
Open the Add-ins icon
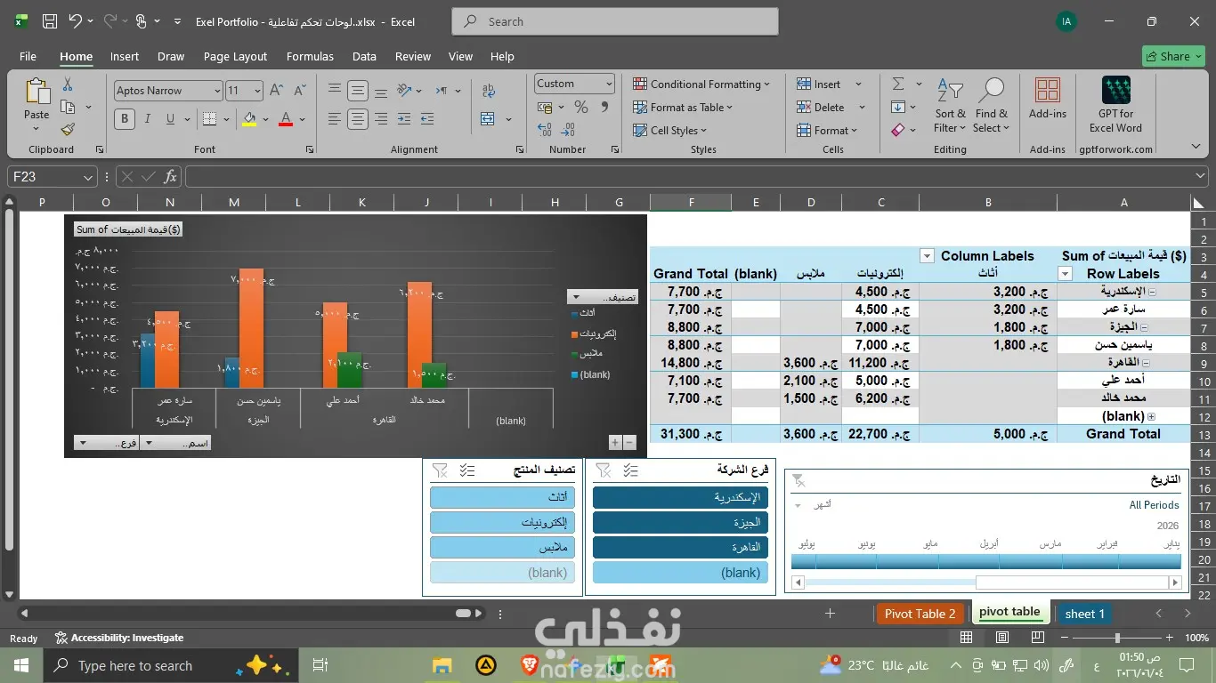[x=1048, y=98]
